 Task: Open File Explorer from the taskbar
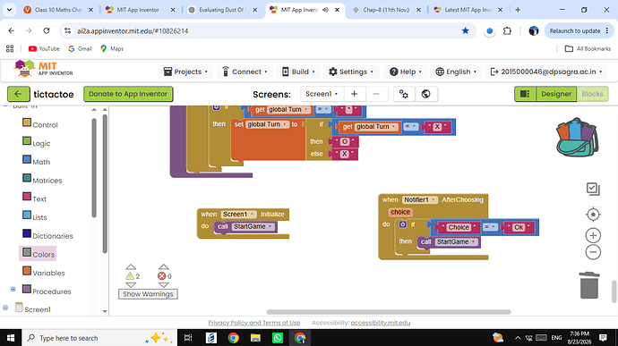[x=255, y=338]
